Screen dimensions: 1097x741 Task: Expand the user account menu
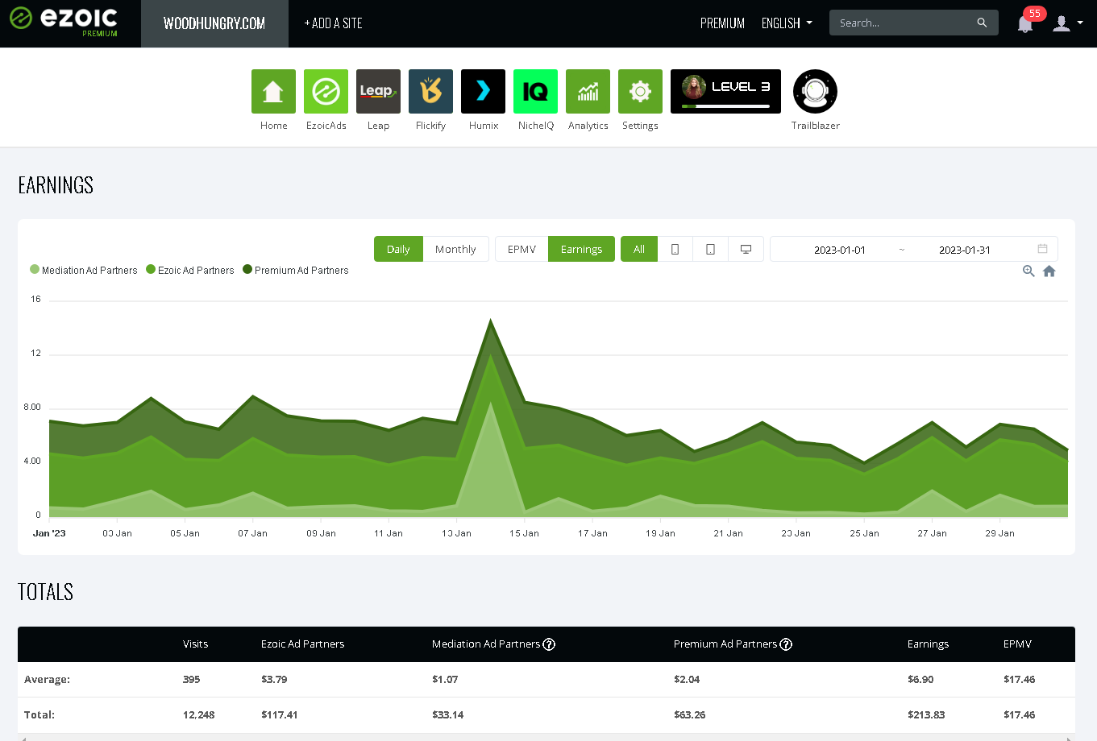(x=1067, y=23)
